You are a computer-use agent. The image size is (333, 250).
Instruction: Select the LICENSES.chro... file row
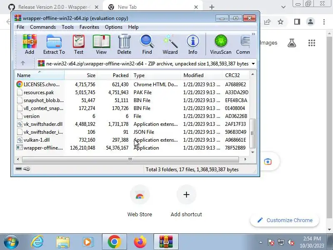(x=132, y=85)
